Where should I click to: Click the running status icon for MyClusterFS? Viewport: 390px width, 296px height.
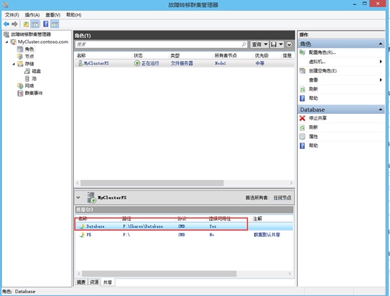coord(137,63)
